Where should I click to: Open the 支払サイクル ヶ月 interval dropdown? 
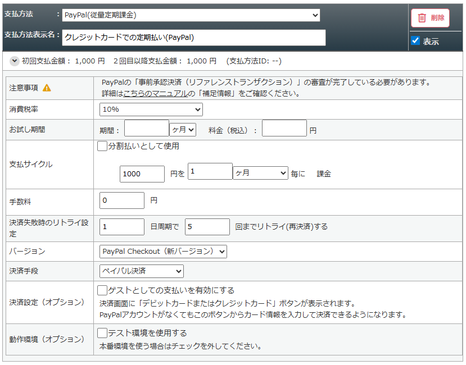[260, 174]
